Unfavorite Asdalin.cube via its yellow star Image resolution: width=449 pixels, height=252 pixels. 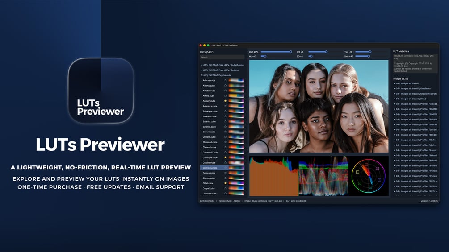click(x=225, y=101)
